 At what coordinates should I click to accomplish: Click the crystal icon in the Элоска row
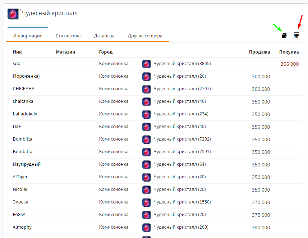[147, 202]
